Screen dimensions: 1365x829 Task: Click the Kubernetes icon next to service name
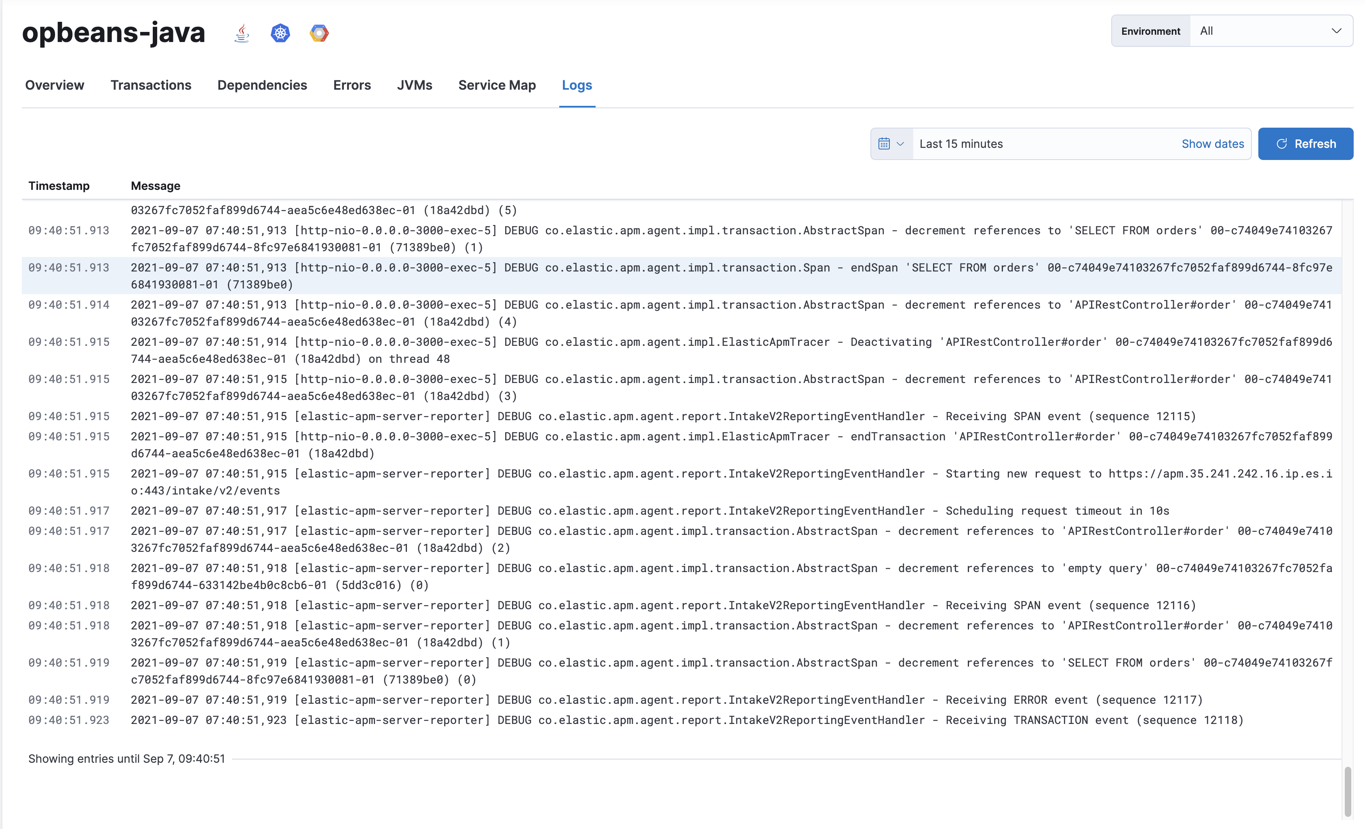[x=280, y=33]
